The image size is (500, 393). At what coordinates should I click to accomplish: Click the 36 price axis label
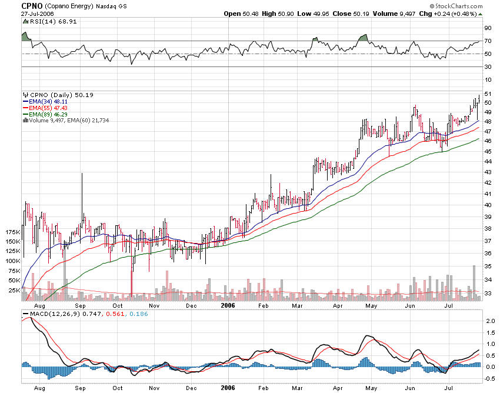click(488, 254)
